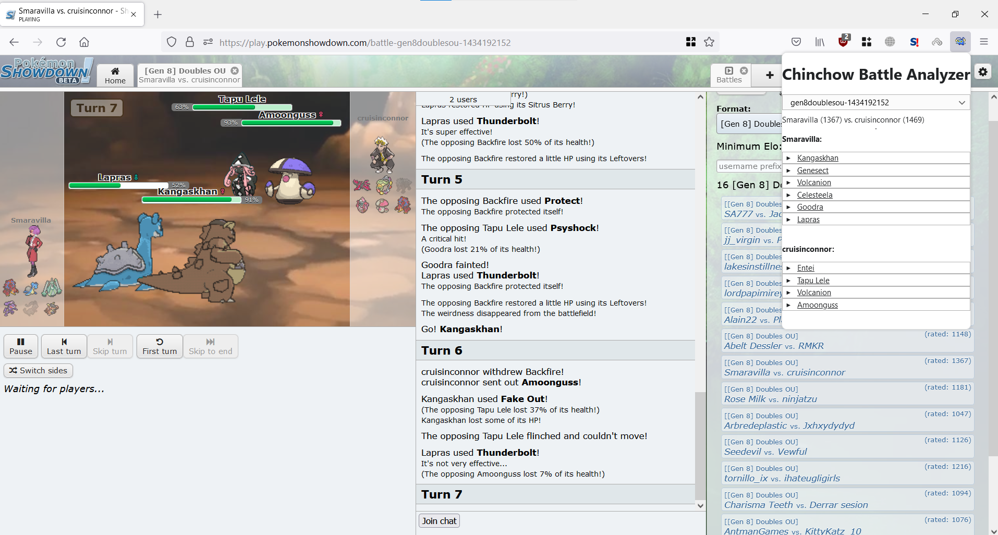This screenshot has height=535, width=998.
Task: Close the Battles panel tab
Action: 744,70
